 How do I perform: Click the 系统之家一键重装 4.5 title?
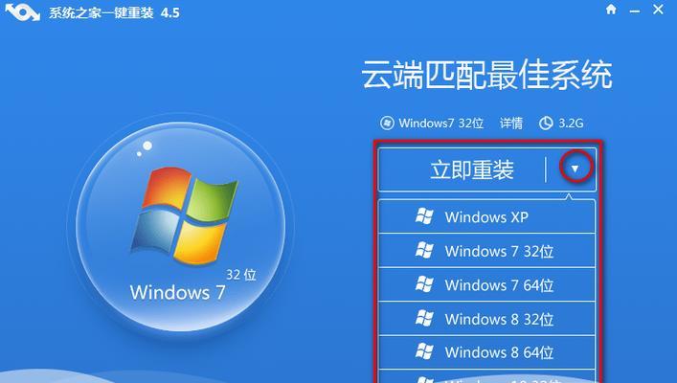(x=114, y=12)
